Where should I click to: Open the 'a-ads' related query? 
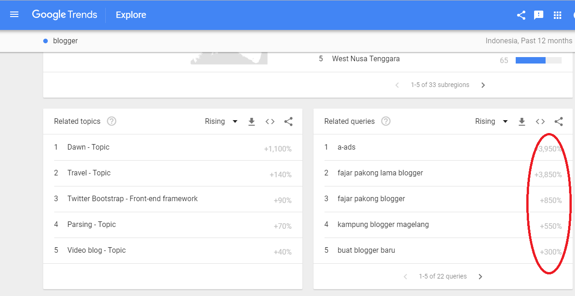pos(346,147)
